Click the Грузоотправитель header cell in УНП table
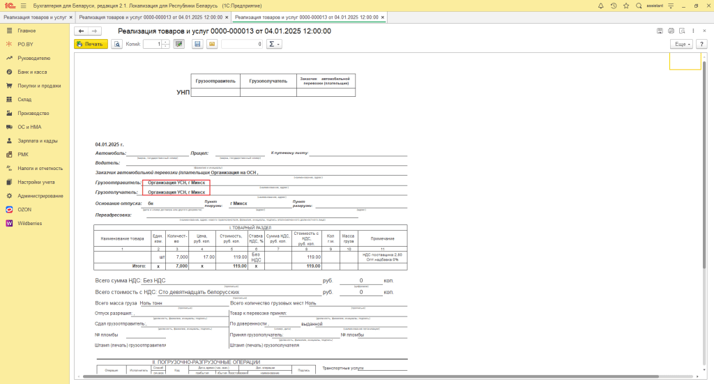 (215, 81)
